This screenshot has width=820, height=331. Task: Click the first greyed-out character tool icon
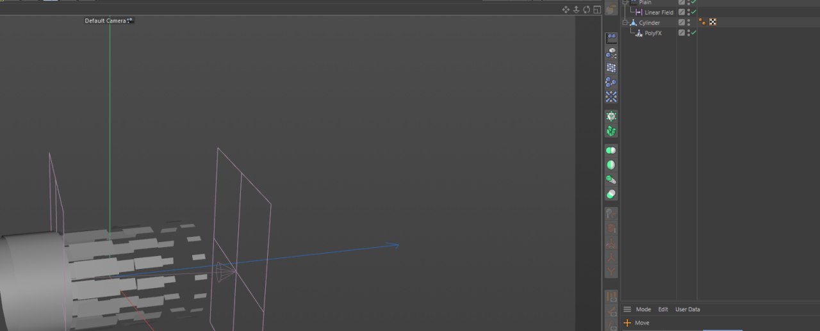tap(611, 214)
